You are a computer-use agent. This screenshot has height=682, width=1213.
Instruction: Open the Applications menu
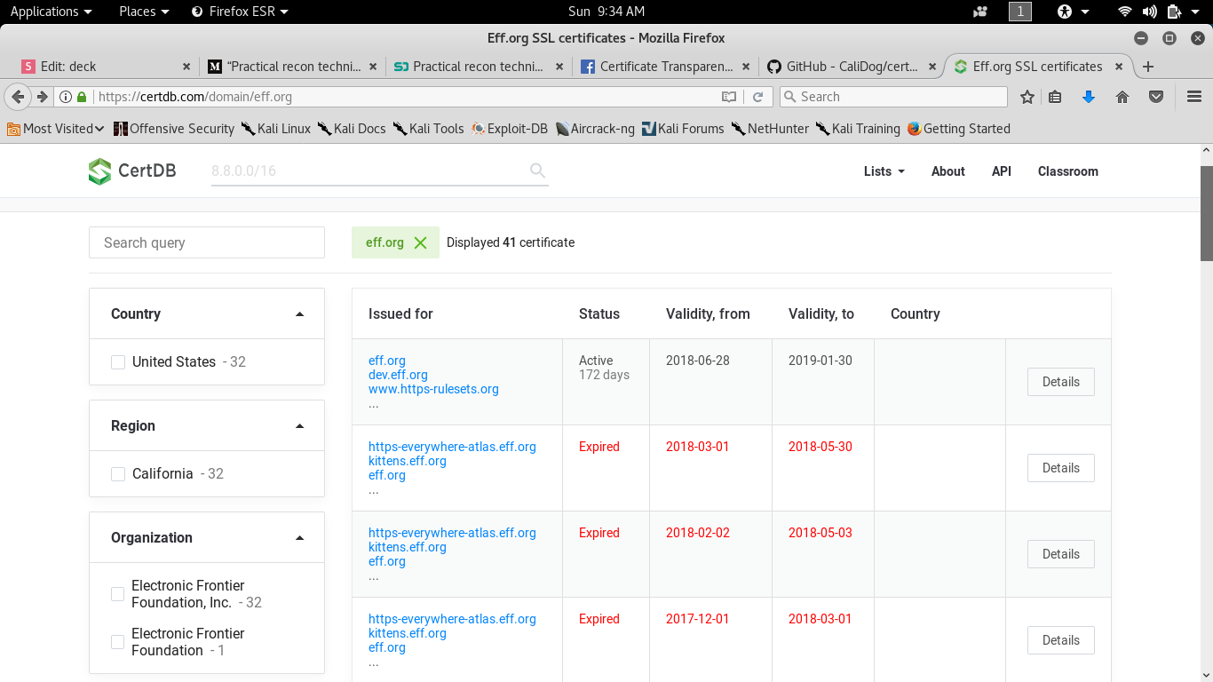(51, 12)
